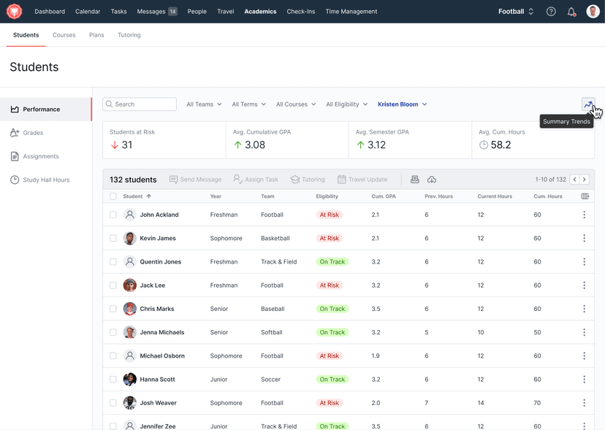Open the Football team switcher dropdown

click(x=516, y=12)
